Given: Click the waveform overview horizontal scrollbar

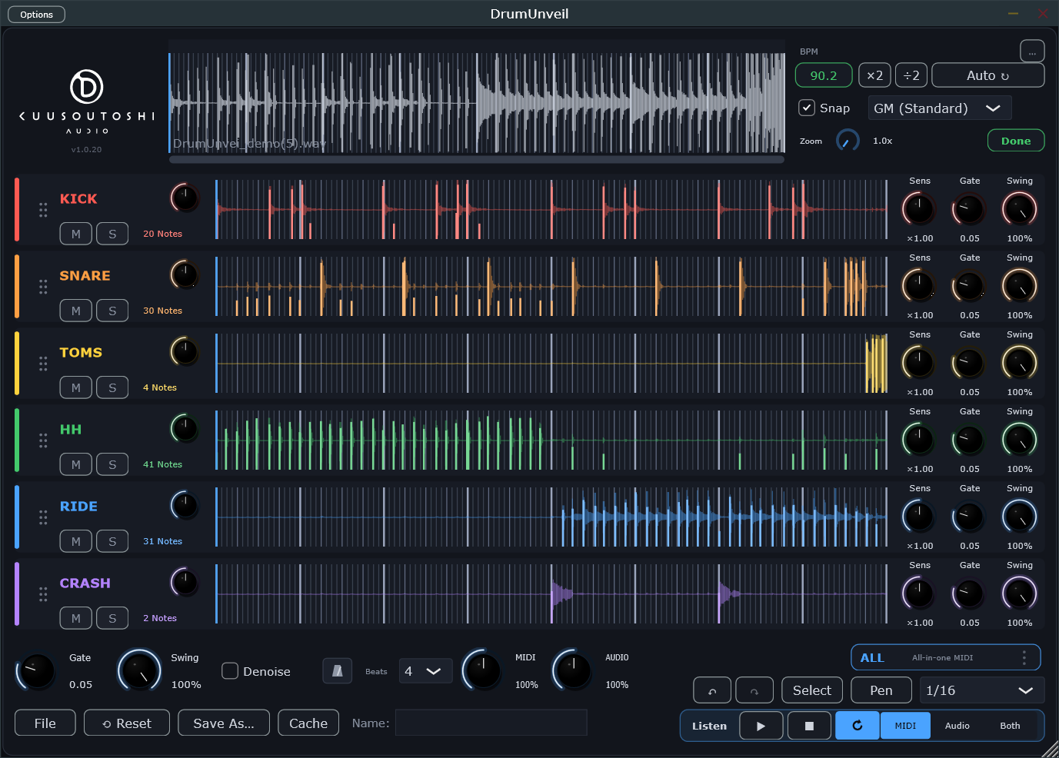Looking at the screenshot, I should tap(477, 159).
